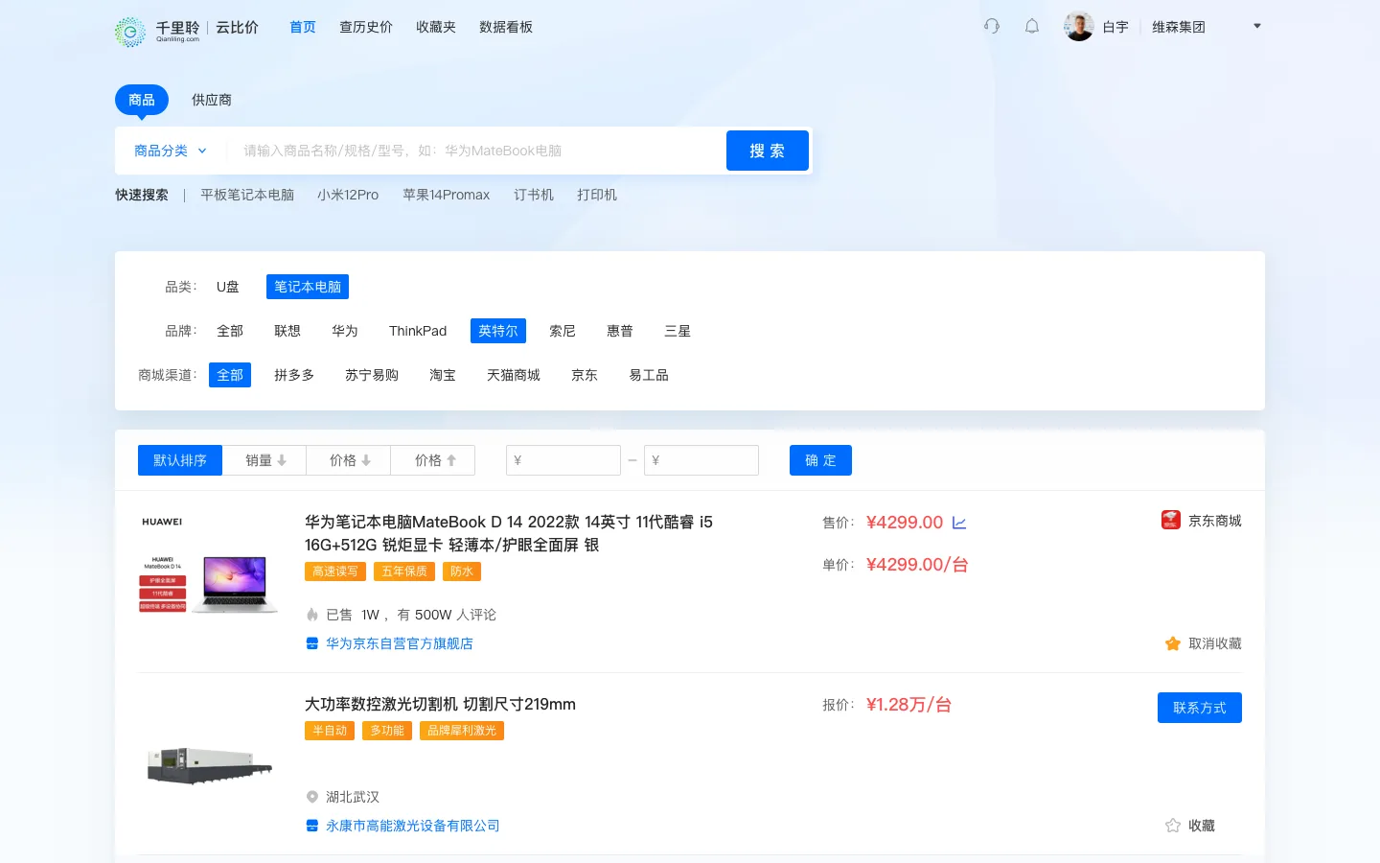The width and height of the screenshot is (1380, 863).
Task: Quick search 苹果14Promax
Action: 447,195
